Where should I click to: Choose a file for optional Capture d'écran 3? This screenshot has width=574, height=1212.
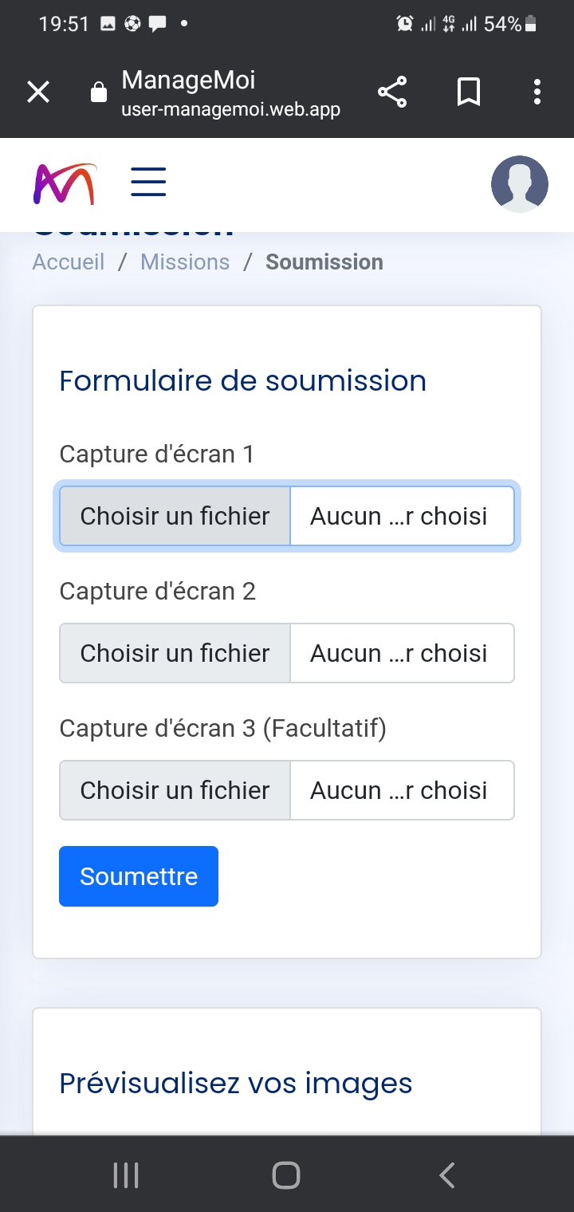pos(175,790)
